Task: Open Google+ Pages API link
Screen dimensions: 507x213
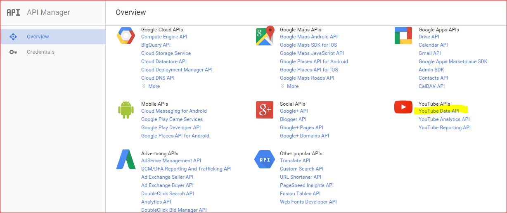Action: 301,128
